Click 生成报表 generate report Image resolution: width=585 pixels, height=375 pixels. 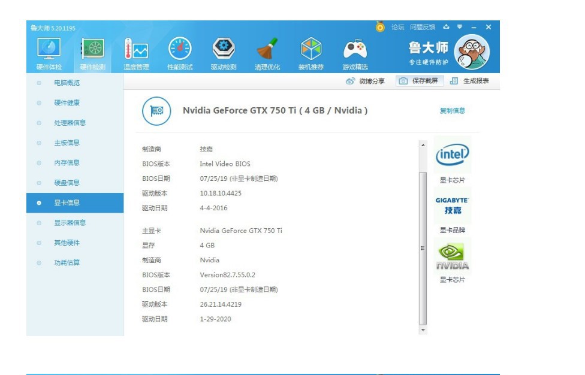pyautogui.click(x=469, y=81)
